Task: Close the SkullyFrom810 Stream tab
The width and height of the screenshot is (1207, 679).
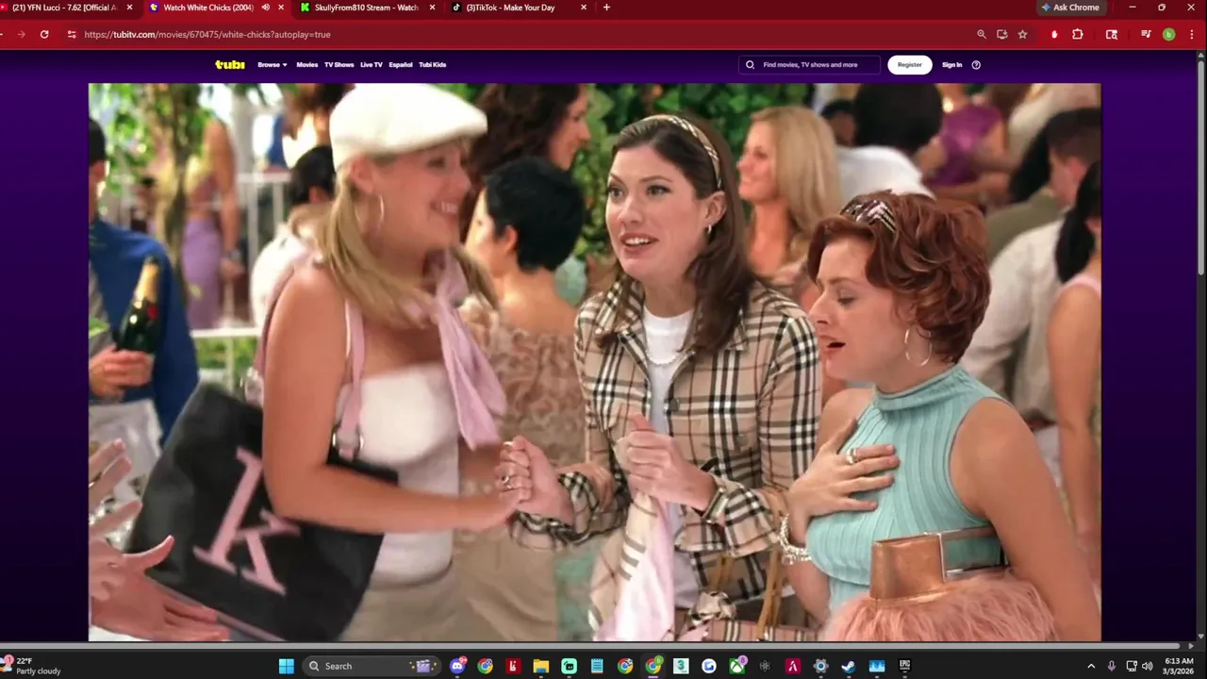Action: click(x=432, y=8)
